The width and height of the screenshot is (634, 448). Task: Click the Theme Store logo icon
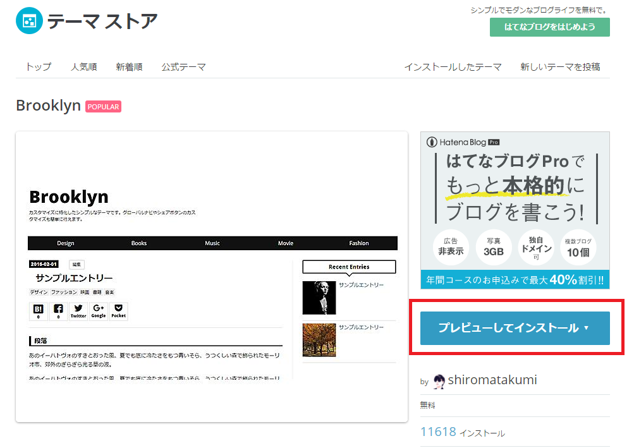(29, 21)
